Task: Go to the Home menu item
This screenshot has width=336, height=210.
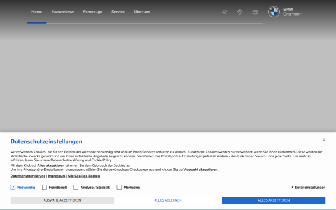Action: [36, 12]
